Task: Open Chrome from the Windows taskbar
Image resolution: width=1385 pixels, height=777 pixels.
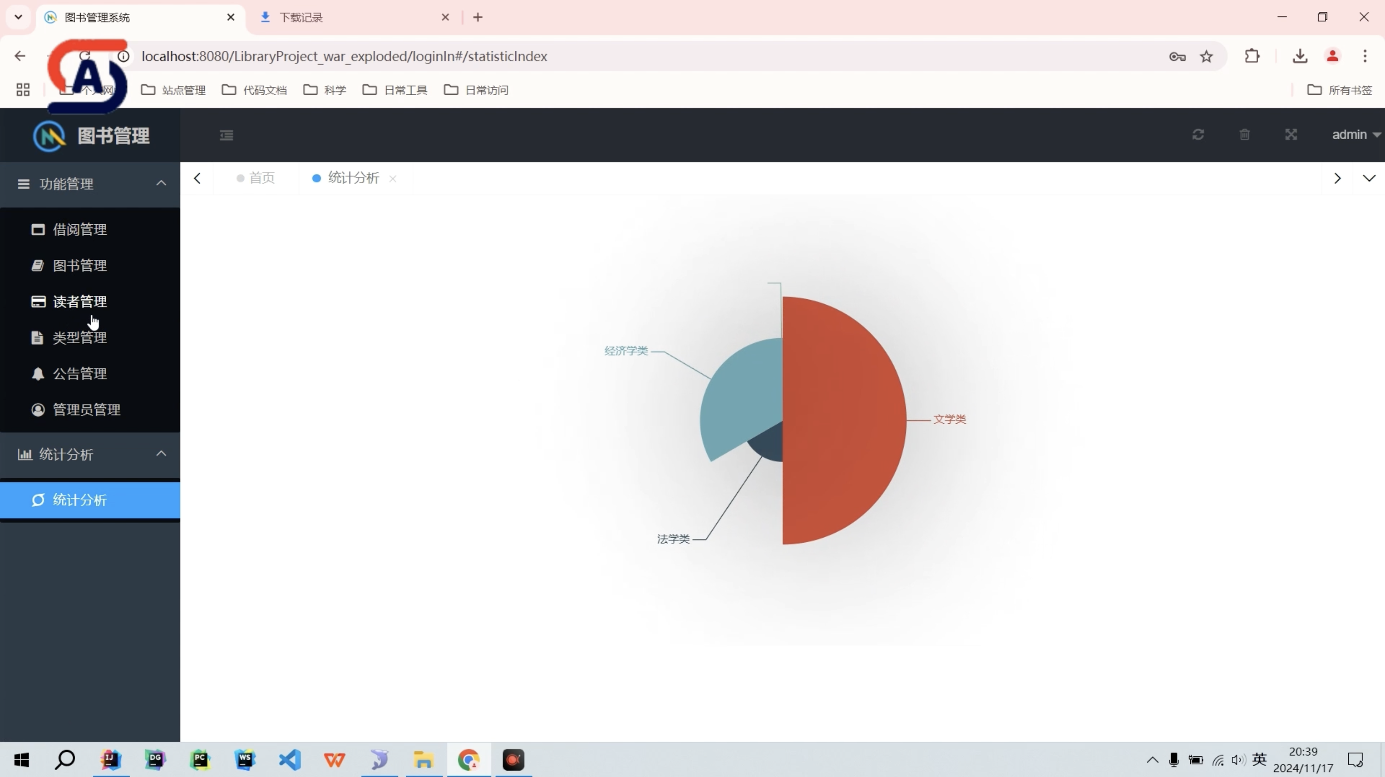Action: pyautogui.click(x=468, y=760)
